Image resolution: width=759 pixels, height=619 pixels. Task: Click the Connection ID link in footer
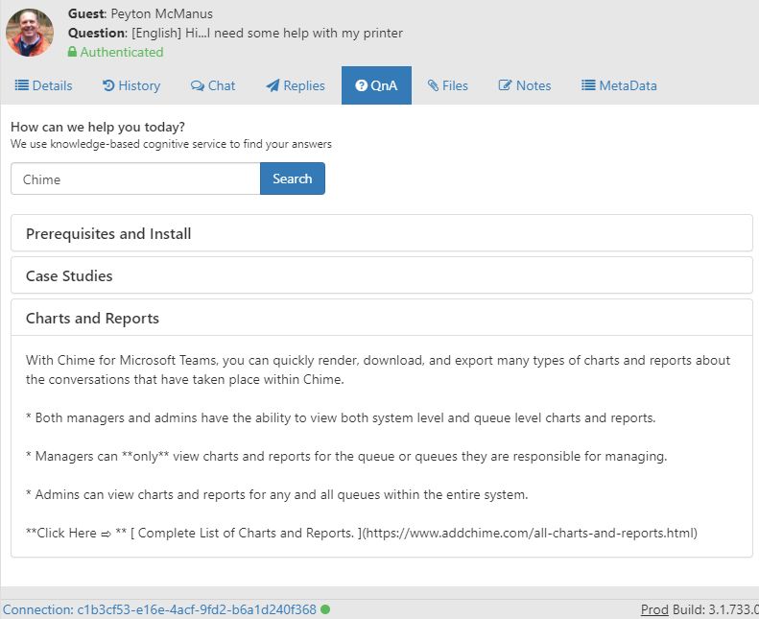click(x=159, y=609)
